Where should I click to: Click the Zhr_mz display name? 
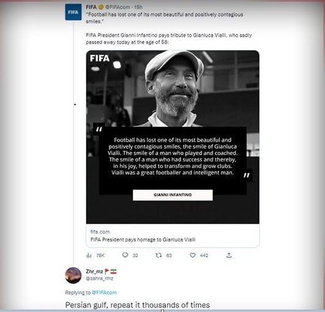94,272
